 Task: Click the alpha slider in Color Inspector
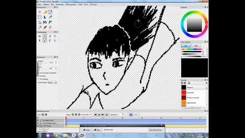pos(191,56)
